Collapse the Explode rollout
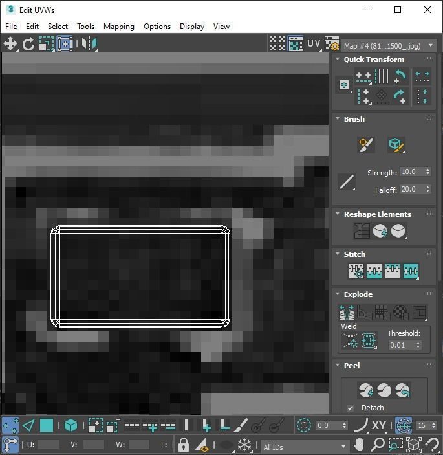The image size is (443, 455). click(x=338, y=294)
